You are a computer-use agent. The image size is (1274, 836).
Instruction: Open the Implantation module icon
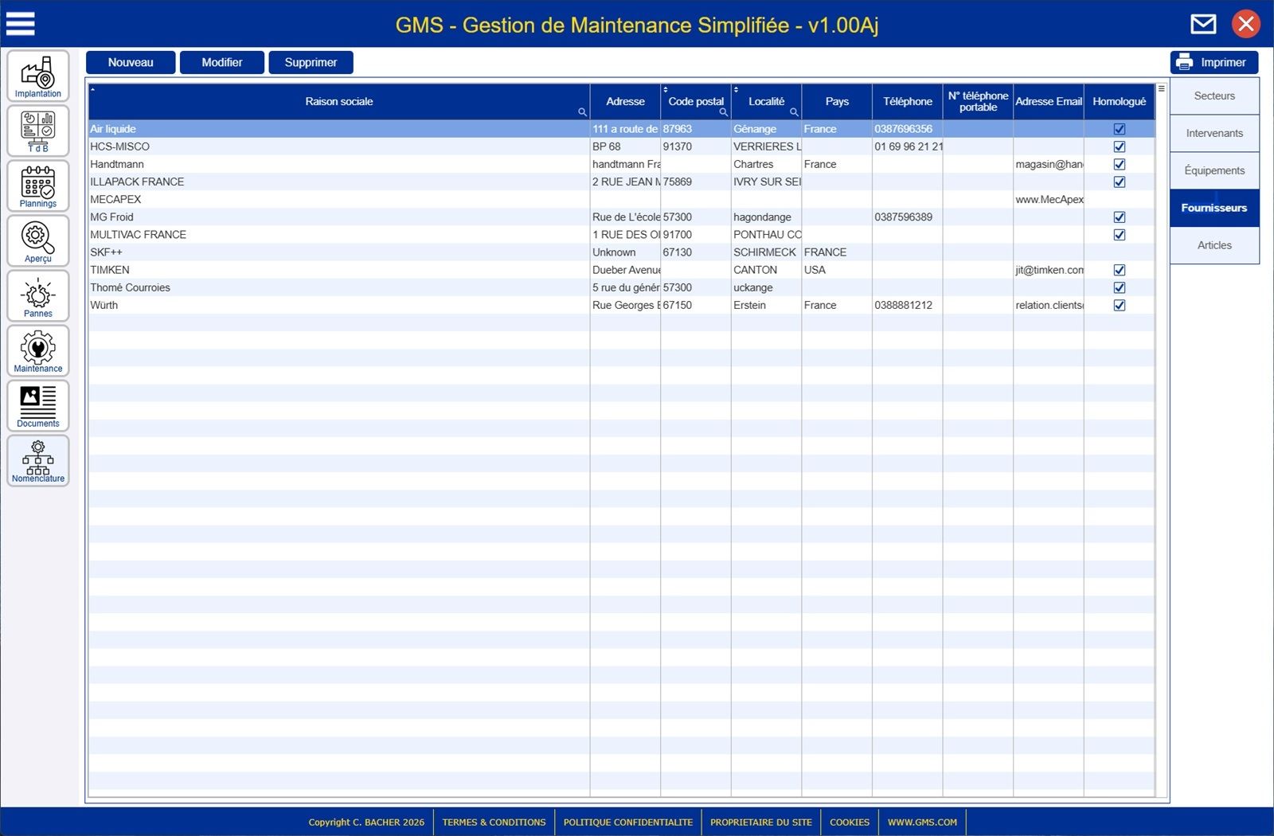point(37,76)
